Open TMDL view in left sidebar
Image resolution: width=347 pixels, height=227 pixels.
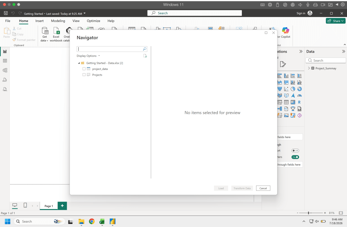5,89
